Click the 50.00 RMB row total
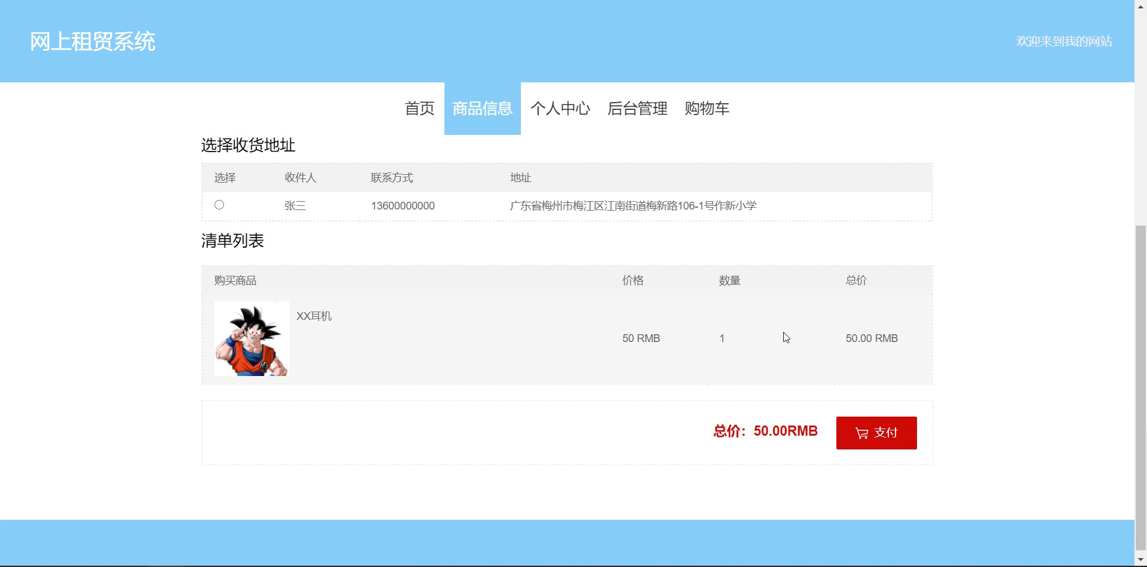The height and width of the screenshot is (567, 1147). coord(872,338)
